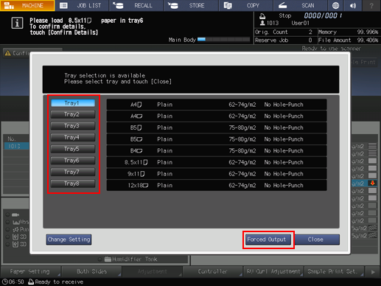Click the globe language icon
Viewport: 381px width, 286px height.
point(335,5)
